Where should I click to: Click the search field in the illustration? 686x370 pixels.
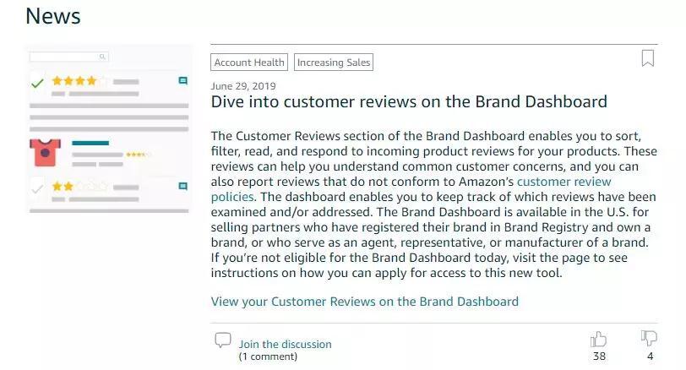pos(68,57)
